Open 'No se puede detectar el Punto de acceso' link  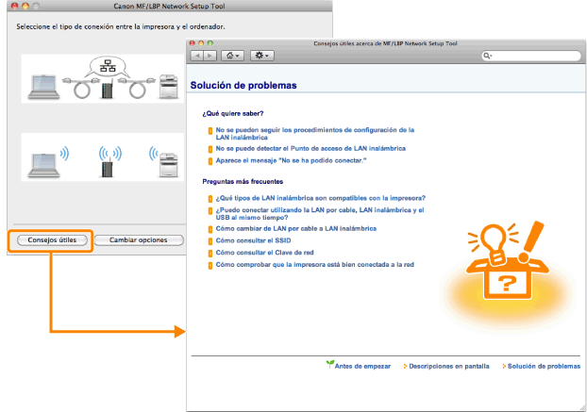(x=310, y=149)
